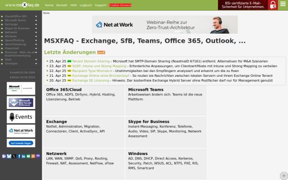Image resolution: width=288 pixels, height=180 pixels.
Task: Select Rimscout entry in the sidebar
Action: point(20,54)
